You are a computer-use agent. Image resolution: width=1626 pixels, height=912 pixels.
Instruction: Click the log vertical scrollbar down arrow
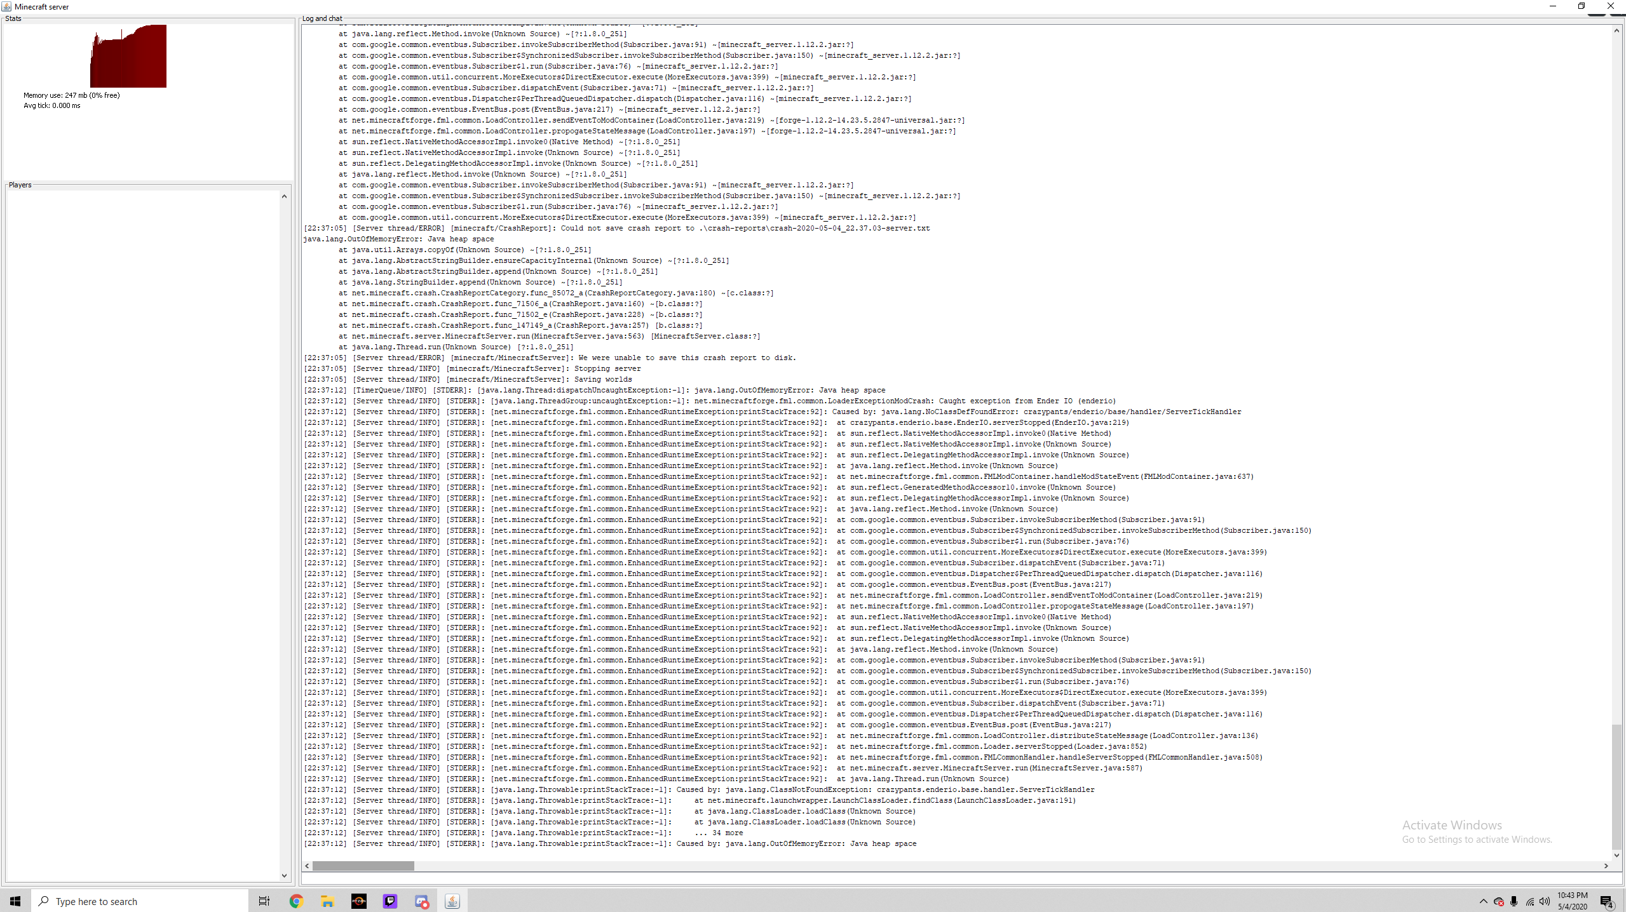1617,855
